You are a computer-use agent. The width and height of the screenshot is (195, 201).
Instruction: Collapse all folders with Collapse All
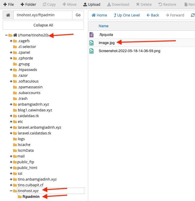(x=43, y=25)
